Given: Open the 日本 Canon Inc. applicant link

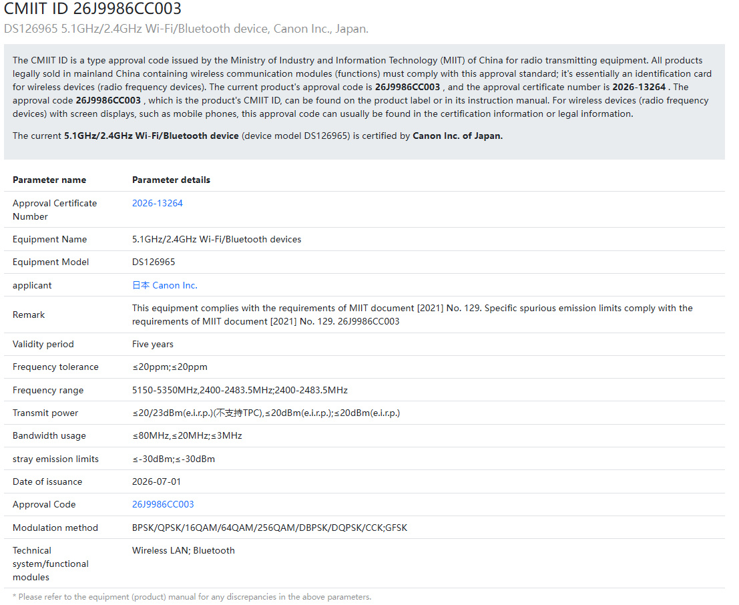Looking at the screenshot, I should coord(164,285).
